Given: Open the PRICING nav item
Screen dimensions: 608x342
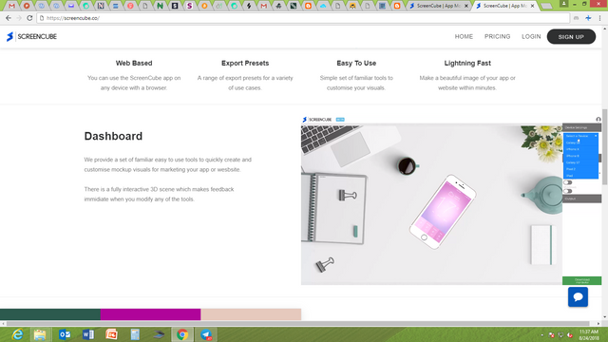Looking at the screenshot, I should [x=497, y=36].
